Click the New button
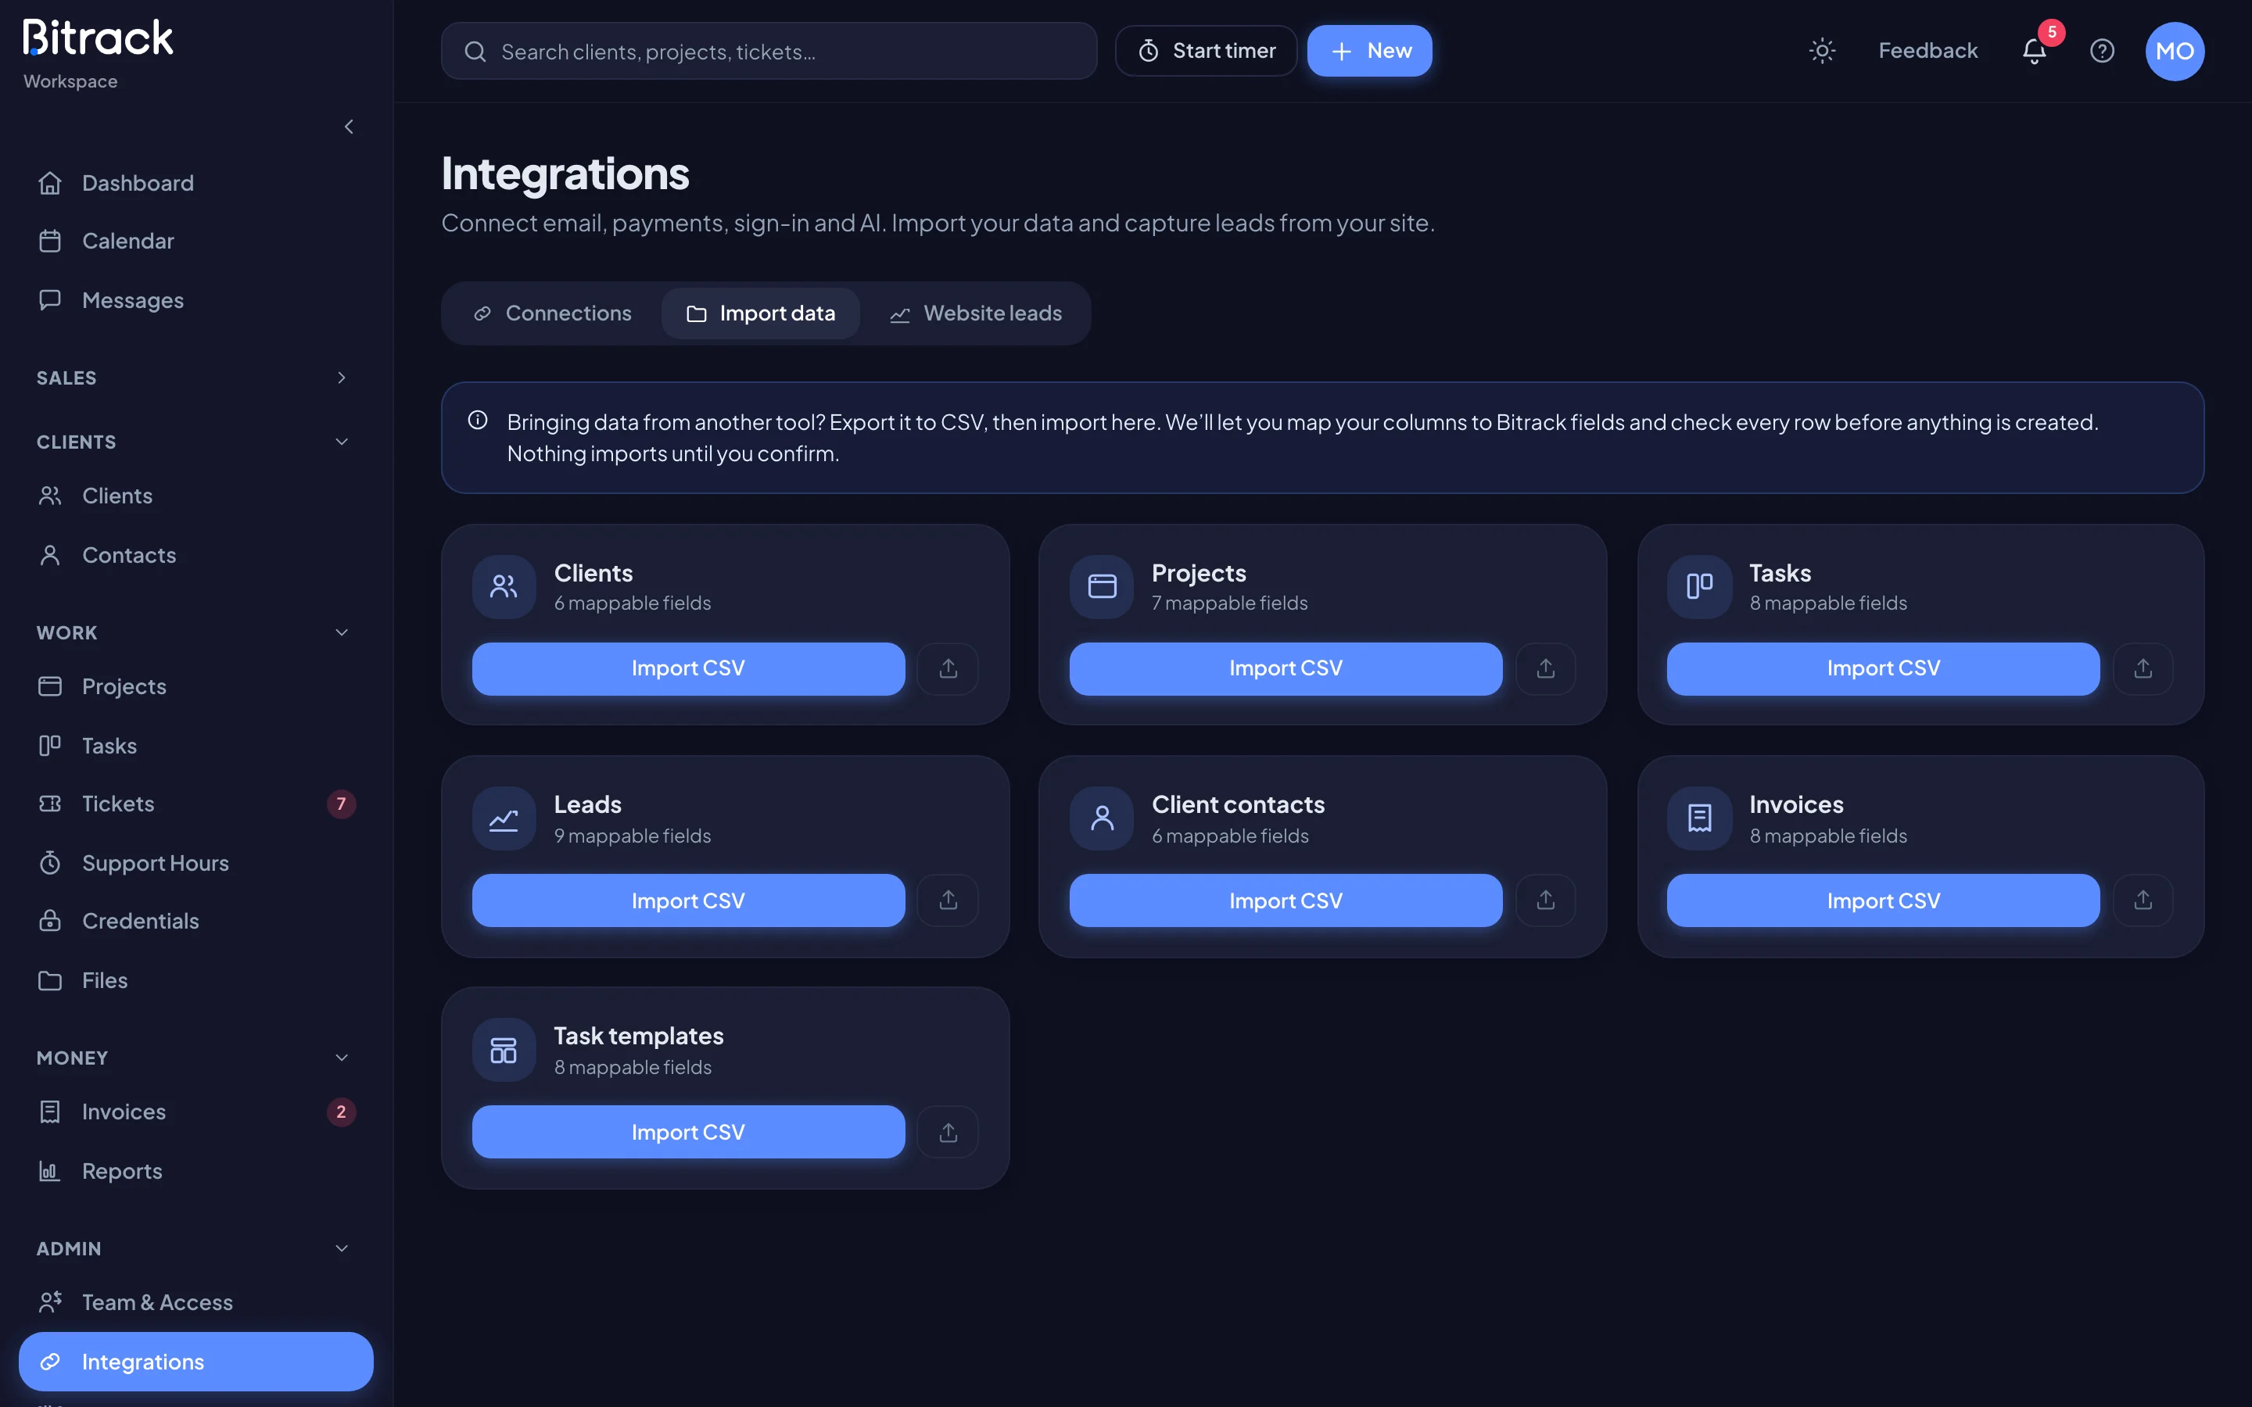Image resolution: width=2252 pixels, height=1407 pixels. coord(1369,51)
